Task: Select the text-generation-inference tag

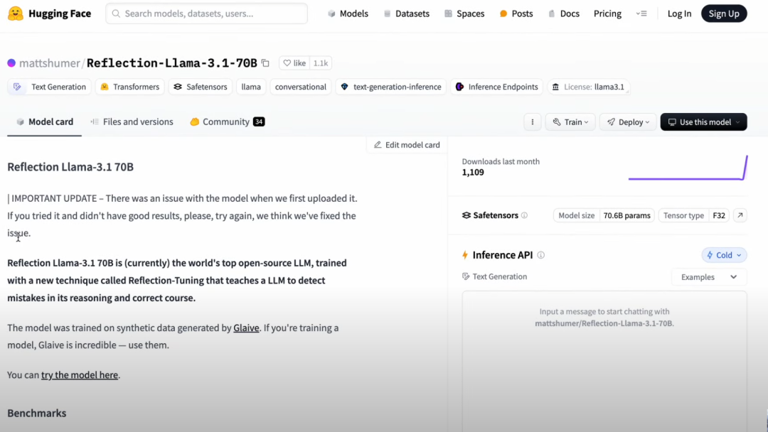Action: 391,87
